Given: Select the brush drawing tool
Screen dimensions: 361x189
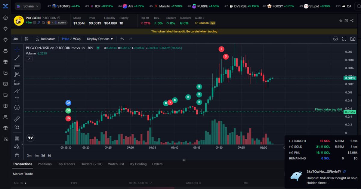Looking at the screenshot, I should [x=17, y=91].
